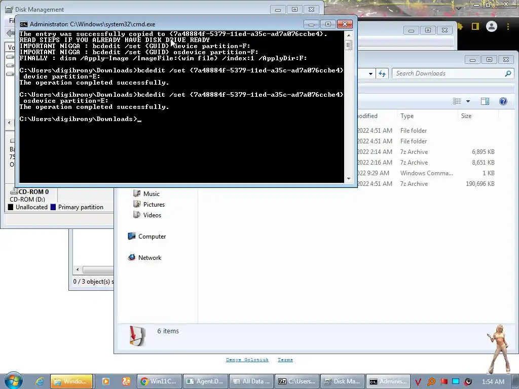Click the Search Downloads magnifier icon

pyautogui.click(x=508, y=73)
